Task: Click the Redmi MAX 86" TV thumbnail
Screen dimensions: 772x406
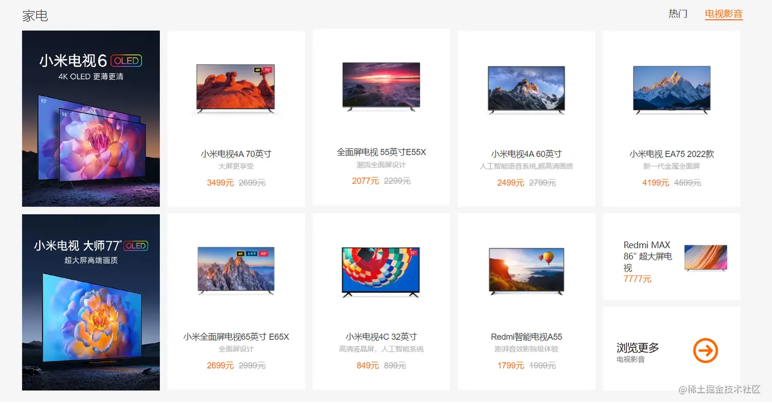Action: [x=706, y=258]
